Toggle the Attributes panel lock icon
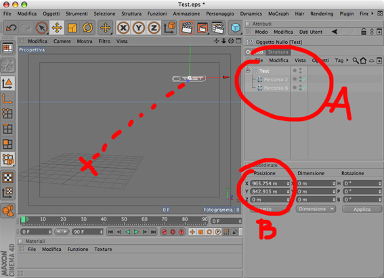This screenshot has width=384, height=278. (x=364, y=32)
